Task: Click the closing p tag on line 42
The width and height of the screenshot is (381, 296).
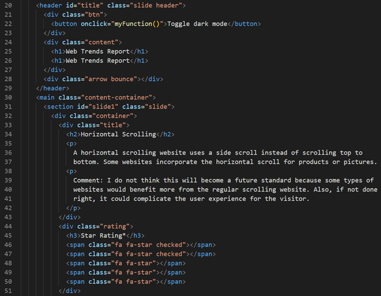Action: 73,208
